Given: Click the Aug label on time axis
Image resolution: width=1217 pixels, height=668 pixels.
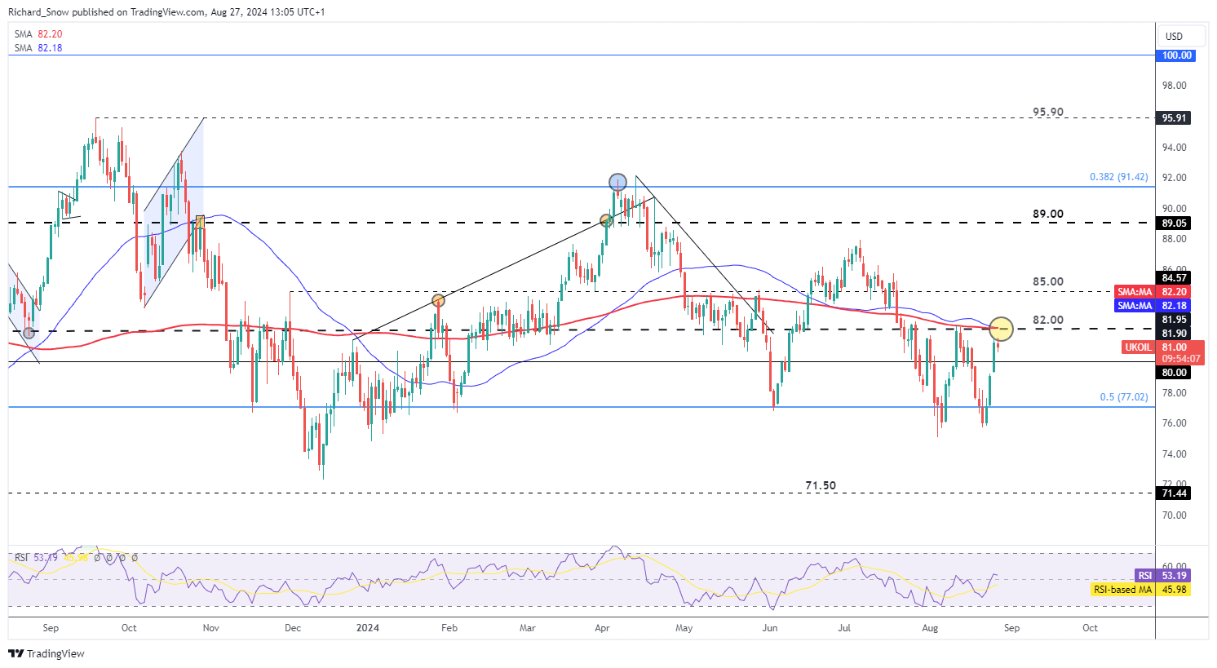Looking at the screenshot, I should pos(929,628).
